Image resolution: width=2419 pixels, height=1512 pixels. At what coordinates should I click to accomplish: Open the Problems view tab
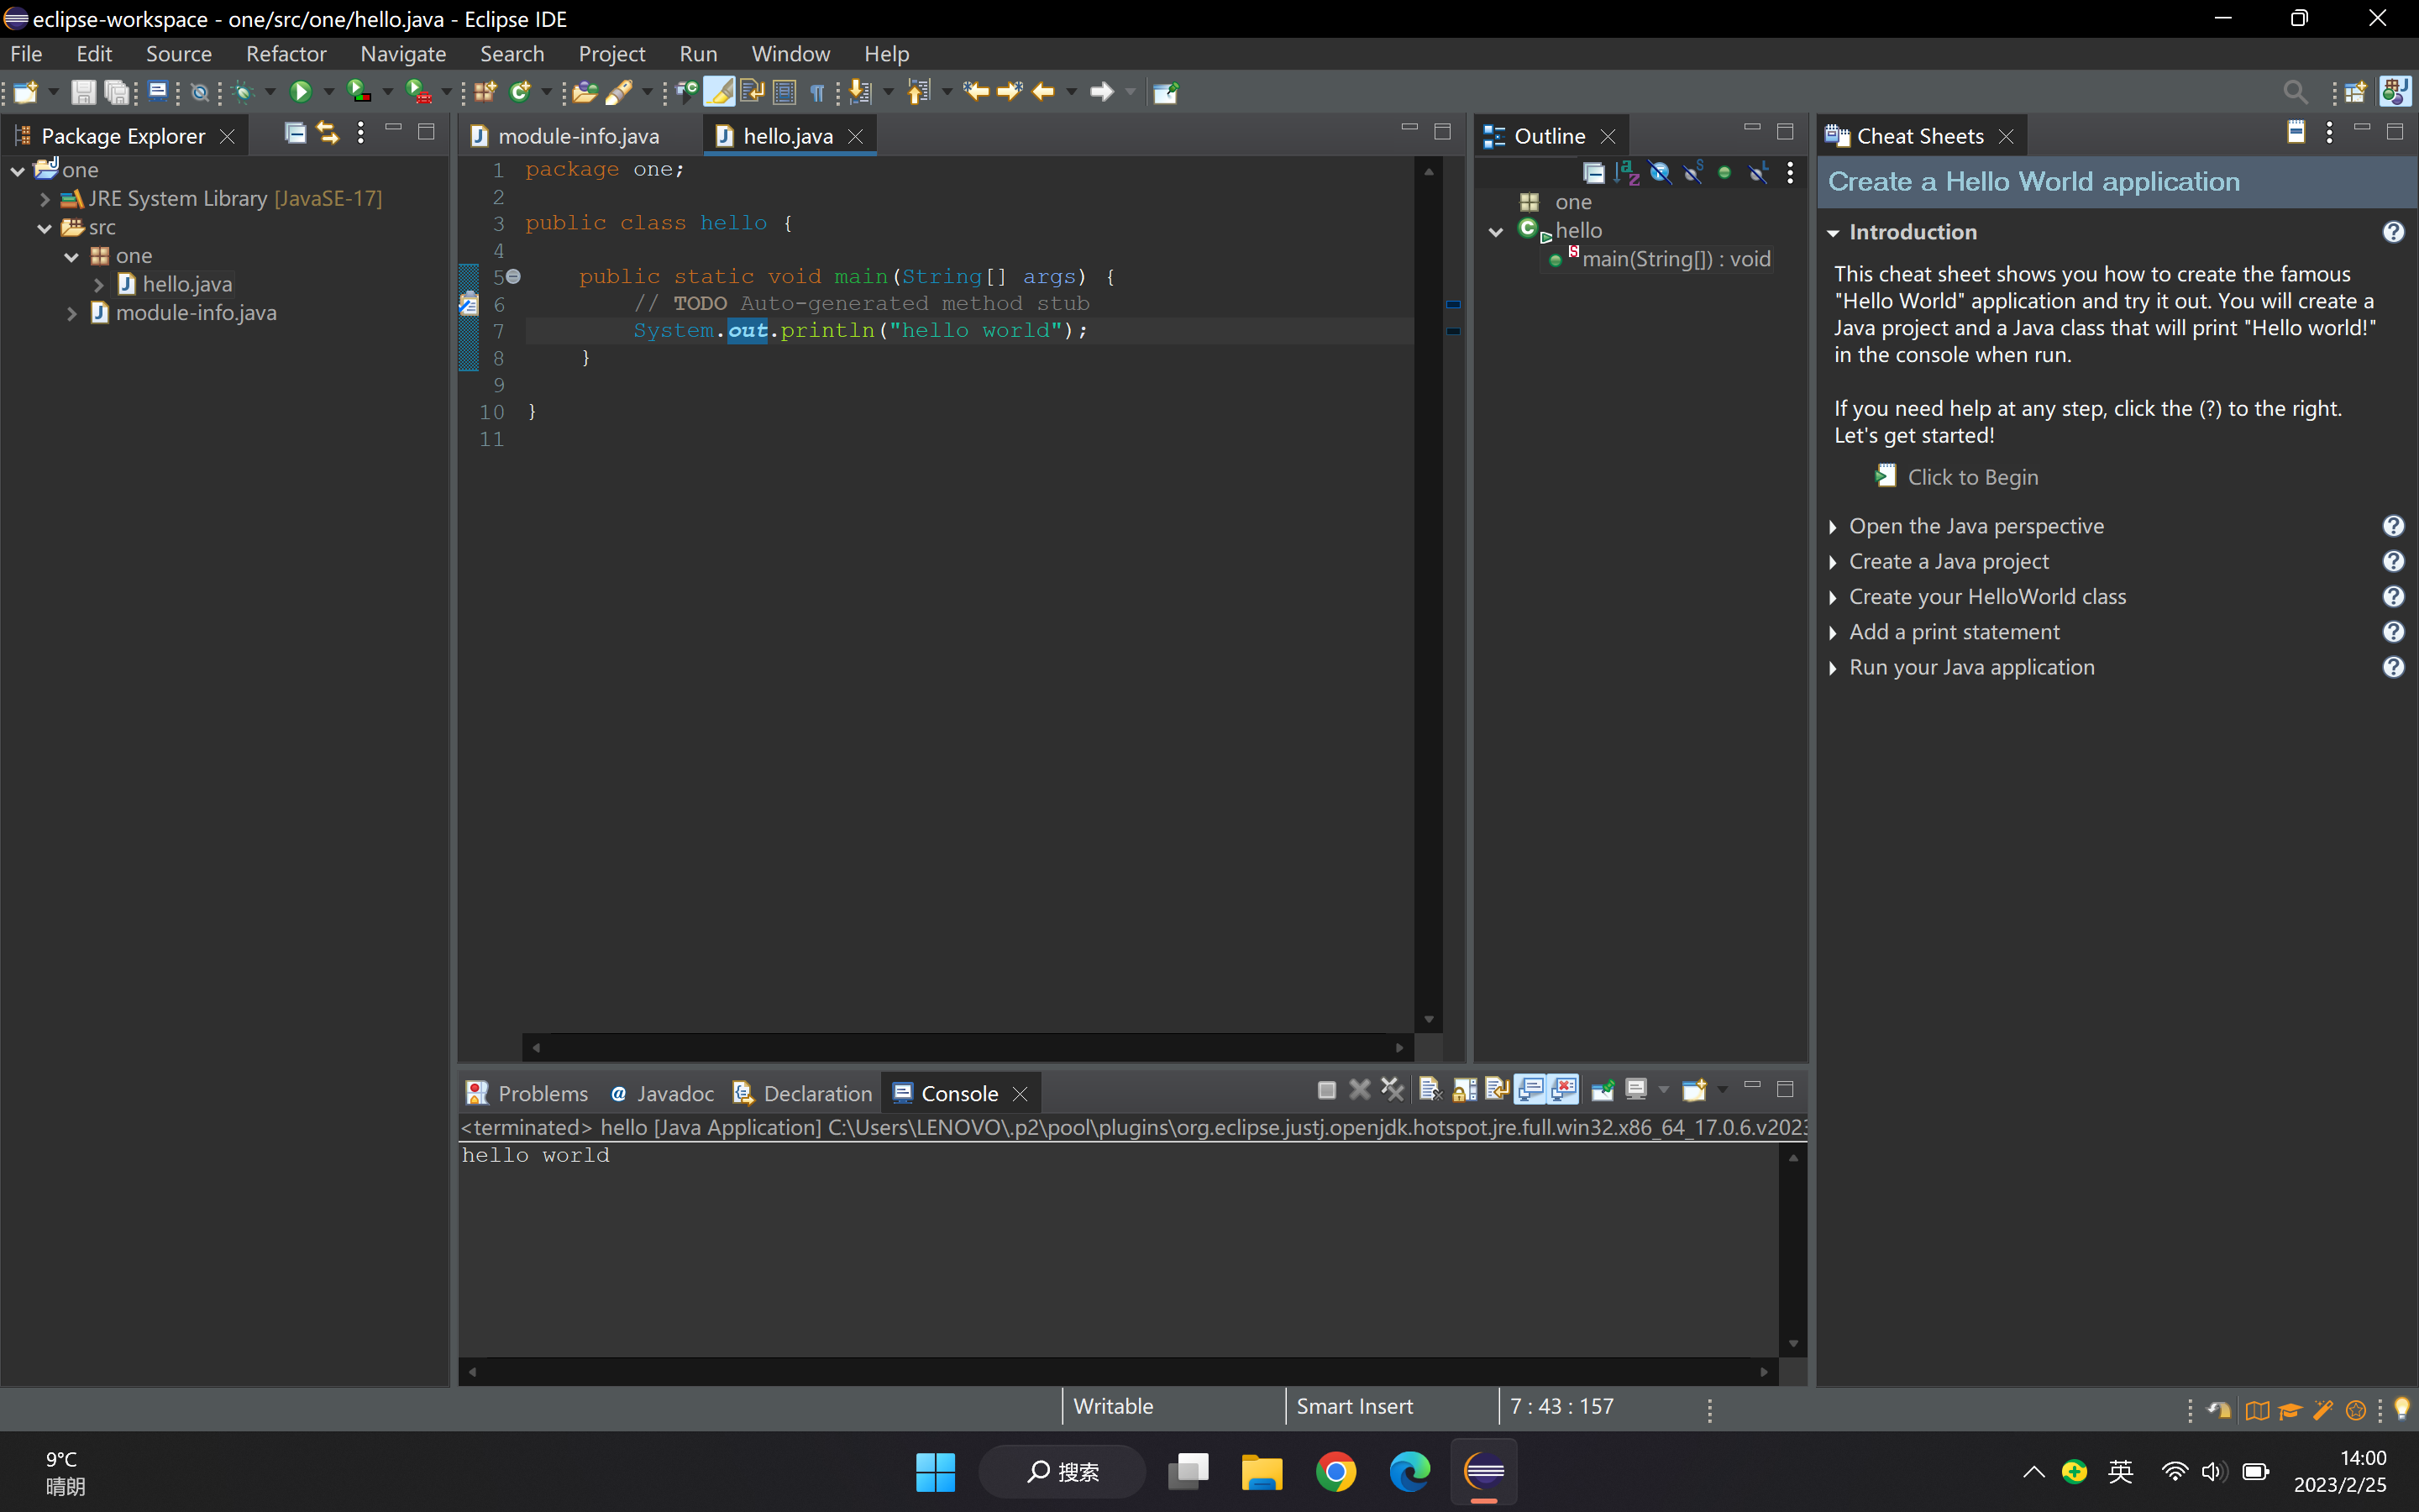542,1093
